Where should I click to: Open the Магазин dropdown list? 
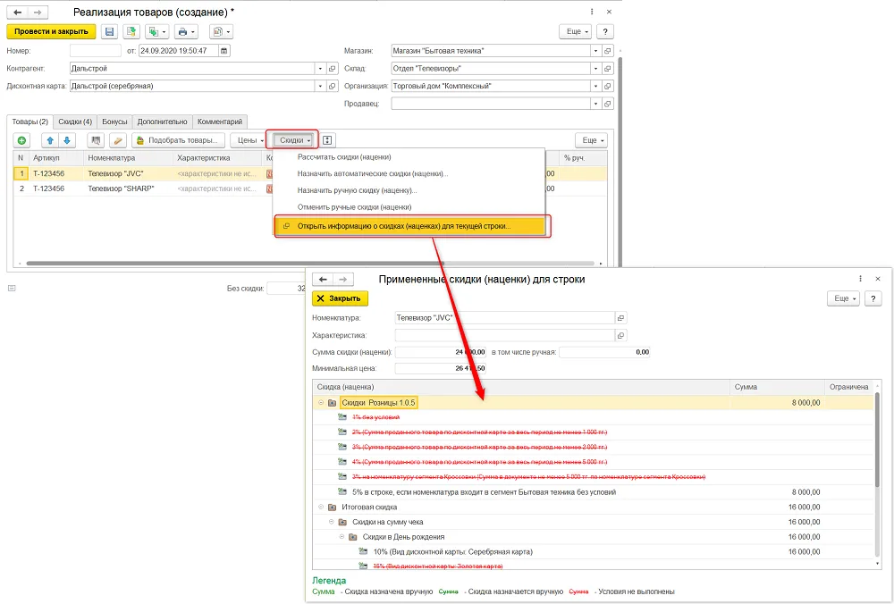pyautogui.click(x=595, y=51)
